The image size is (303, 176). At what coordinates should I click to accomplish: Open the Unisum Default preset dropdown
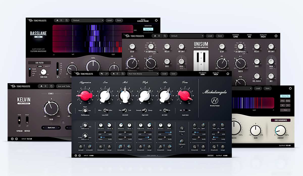(187, 36)
